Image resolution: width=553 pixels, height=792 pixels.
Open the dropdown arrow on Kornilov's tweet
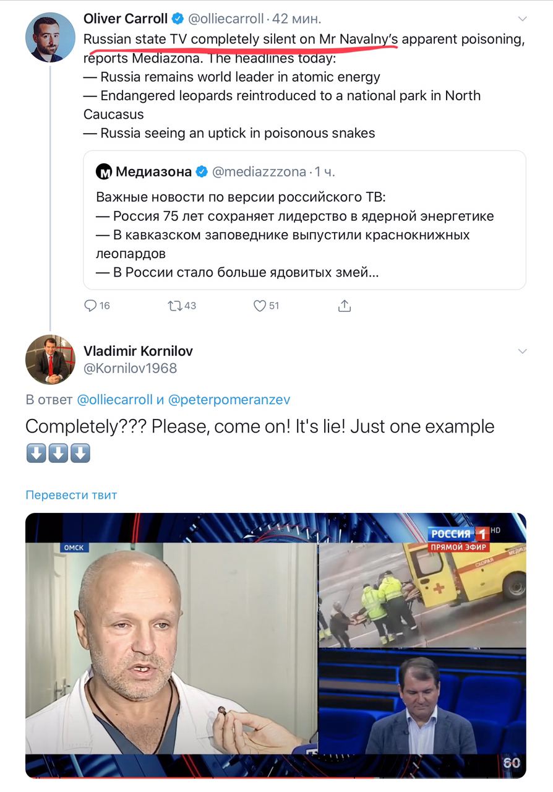click(523, 351)
